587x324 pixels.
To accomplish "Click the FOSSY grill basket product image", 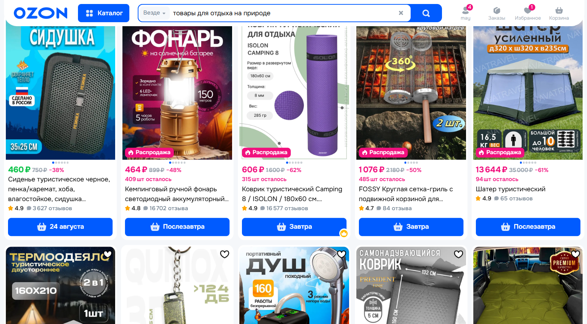I will pos(411,93).
